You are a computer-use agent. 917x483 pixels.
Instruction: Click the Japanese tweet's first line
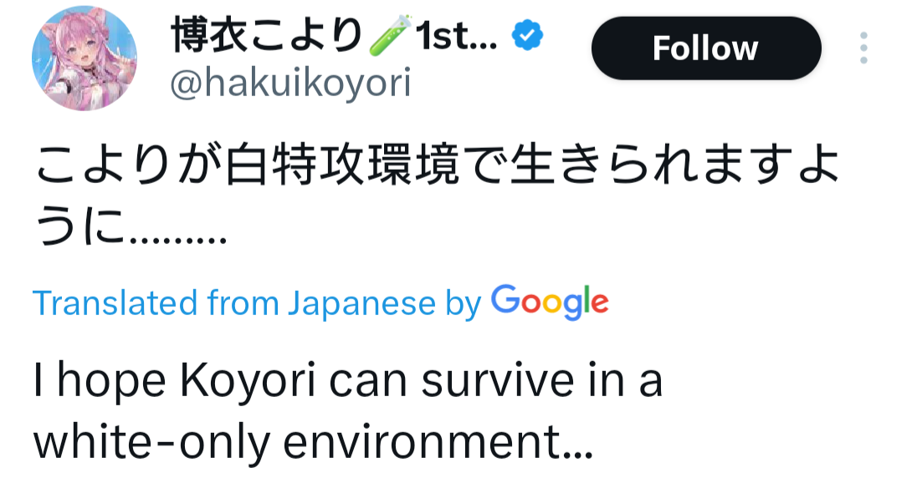coord(436,167)
